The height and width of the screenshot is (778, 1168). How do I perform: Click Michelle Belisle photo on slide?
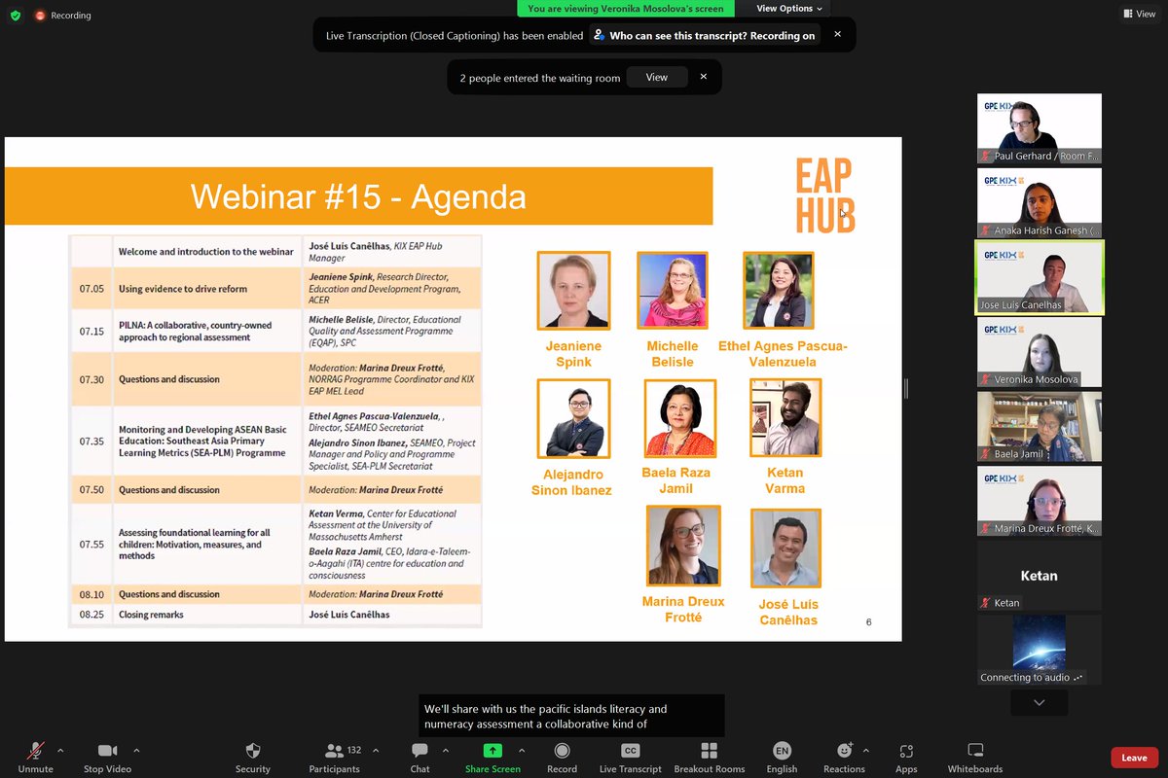click(672, 291)
